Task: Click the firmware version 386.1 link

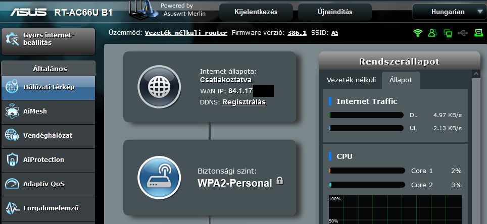Action: pos(297,33)
